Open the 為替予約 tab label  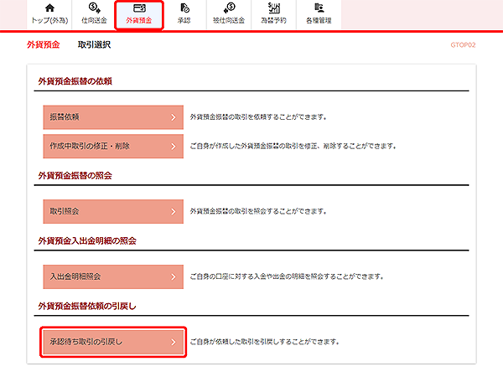[x=273, y=20]
